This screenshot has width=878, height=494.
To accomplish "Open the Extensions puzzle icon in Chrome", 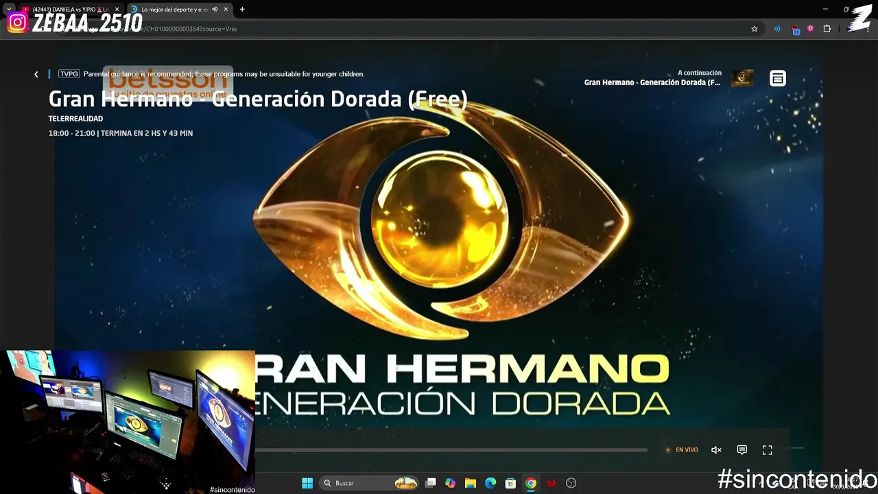I will click(x=827, y=29).
